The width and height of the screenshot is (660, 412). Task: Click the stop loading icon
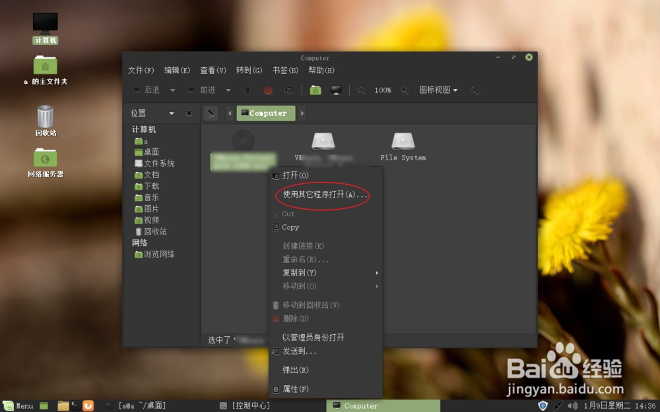pyautogui.click(x=269, y=90)
